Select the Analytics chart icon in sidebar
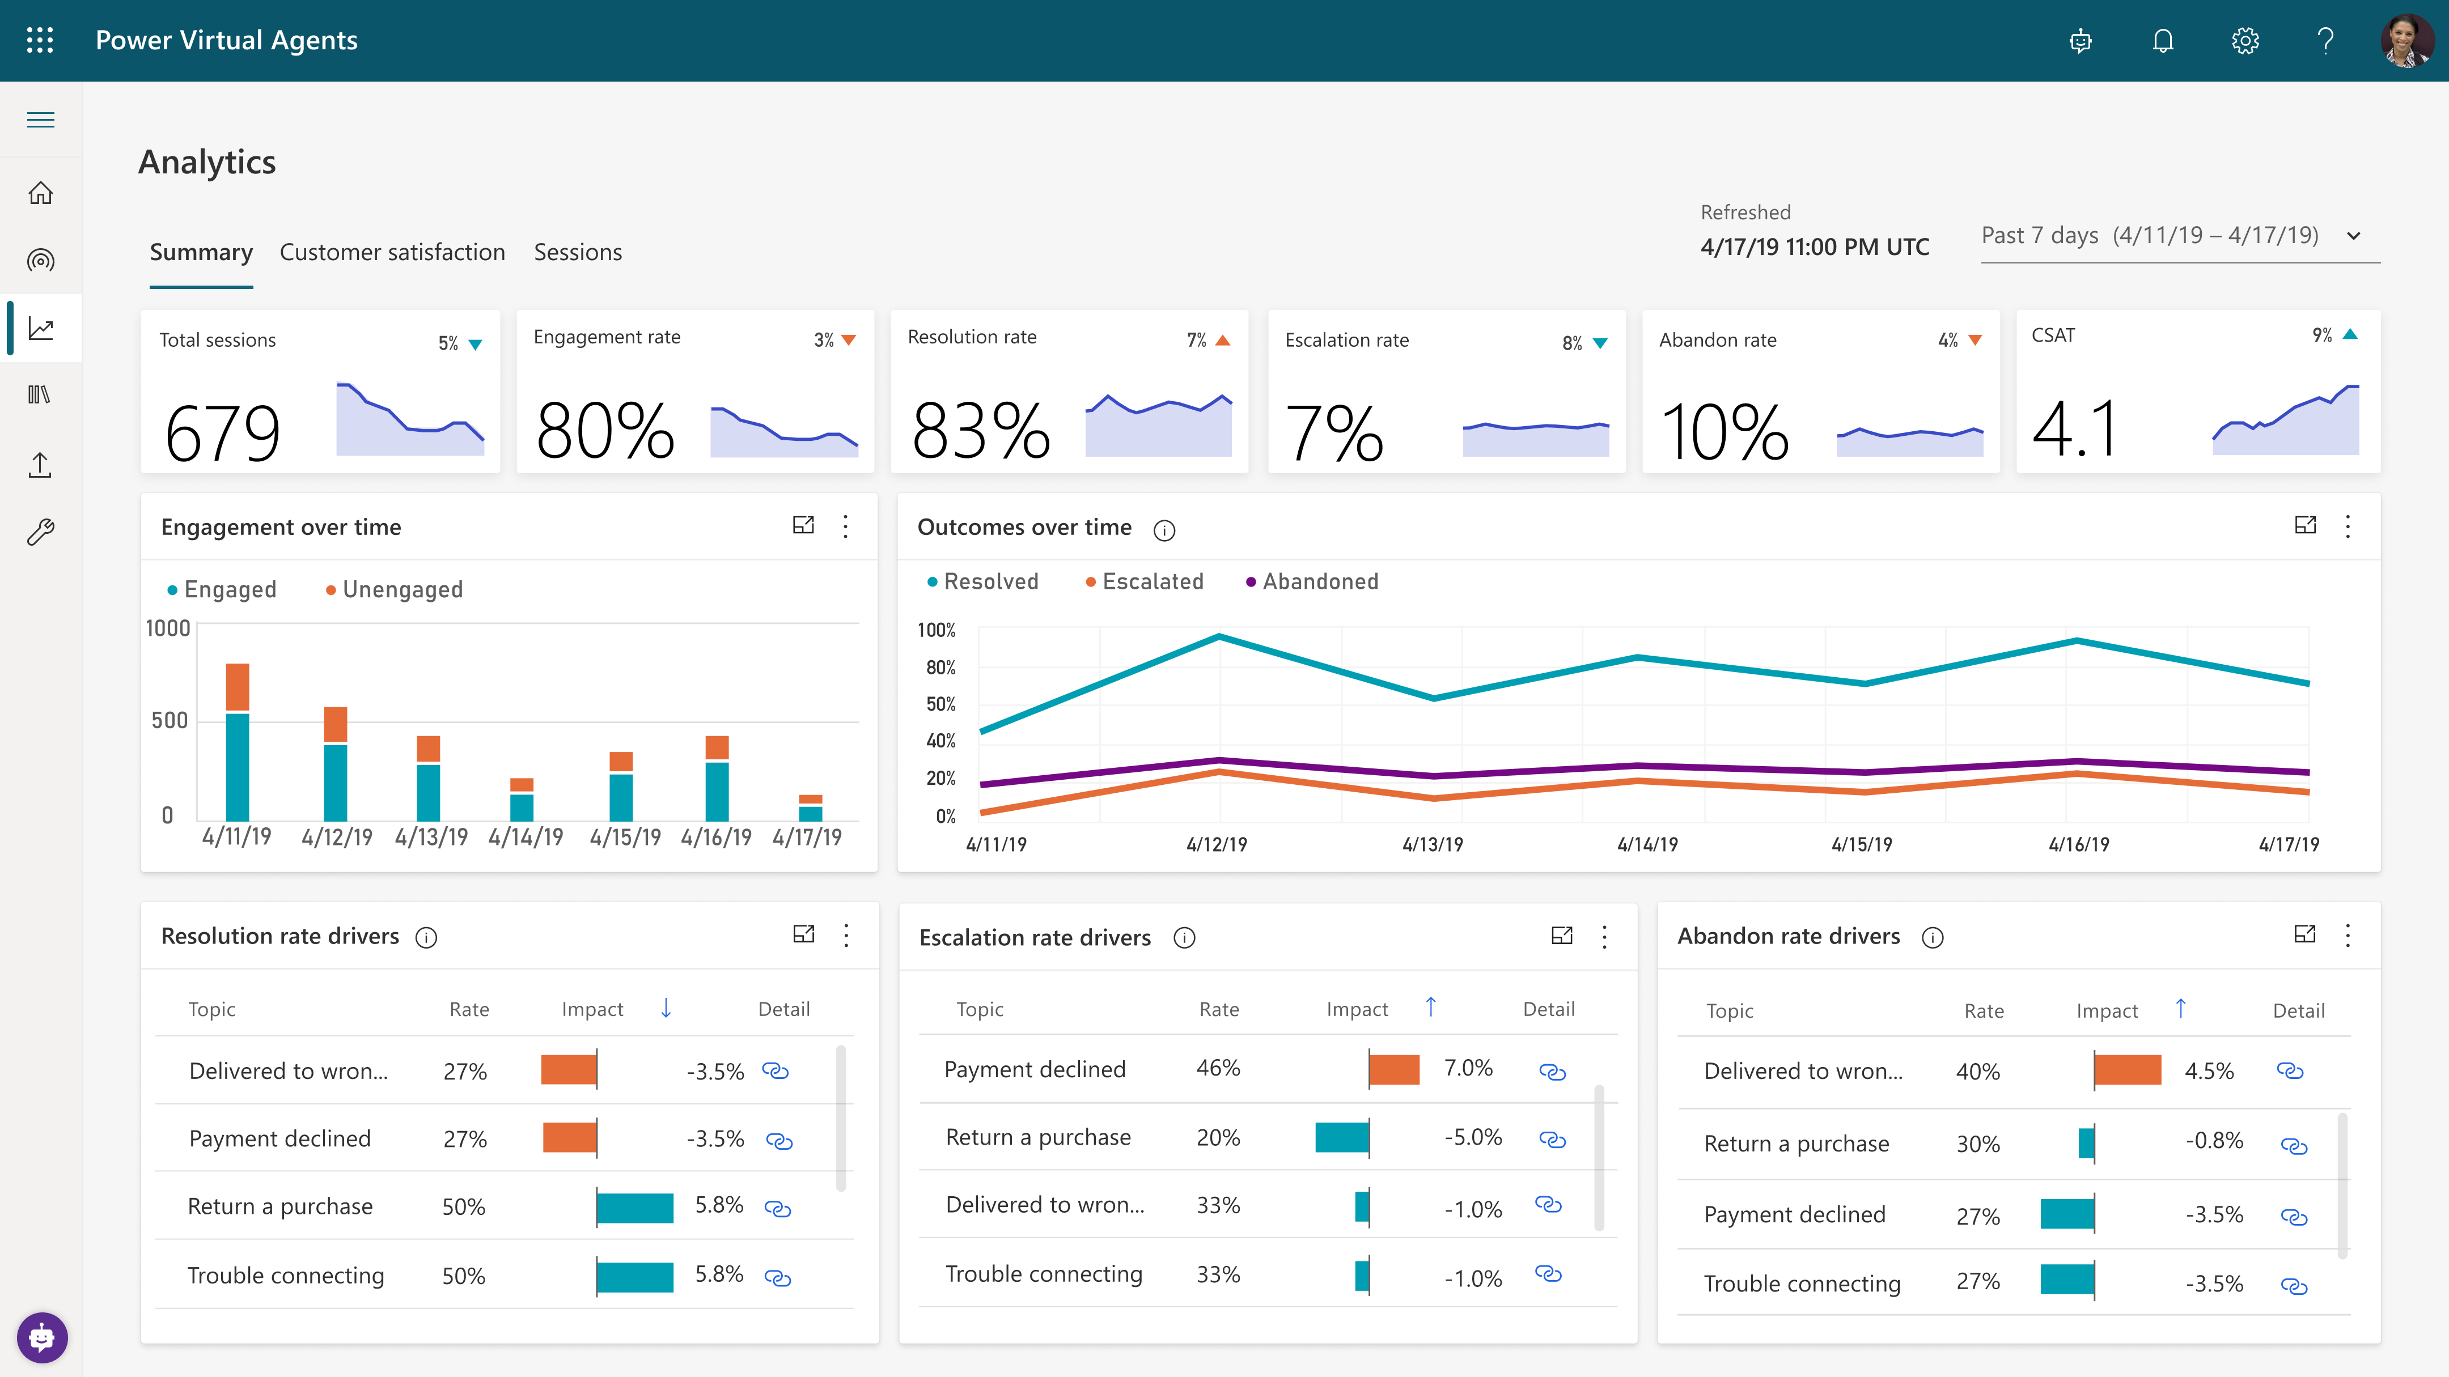This screenshot has height=1377, width=2449. [x=41, y=328]
